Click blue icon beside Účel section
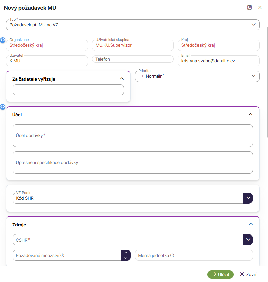Image resolution: width=268 pixels, height=282 pixels. coord(3,107)
